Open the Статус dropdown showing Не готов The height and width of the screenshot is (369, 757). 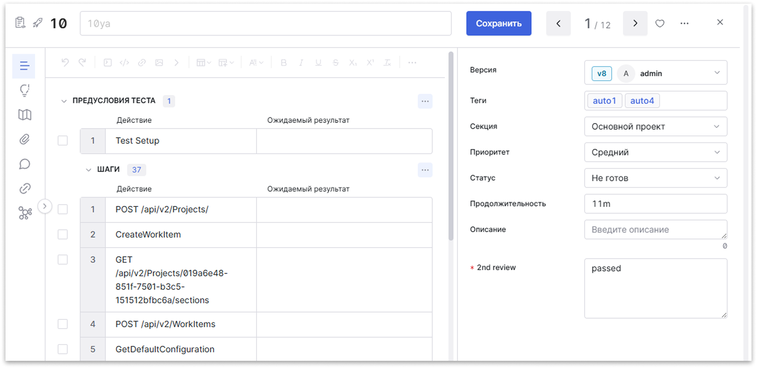655,178
